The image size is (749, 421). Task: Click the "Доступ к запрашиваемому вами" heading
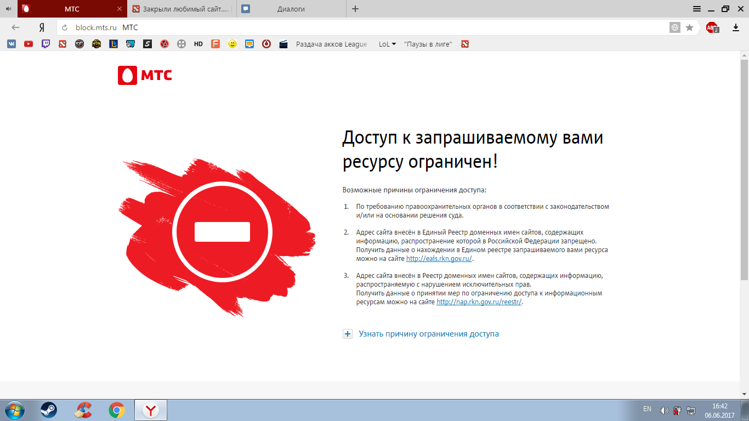tap(473, 138)
